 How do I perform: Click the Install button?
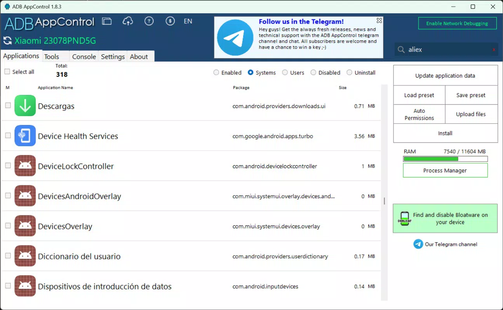[x=445, y=133]
